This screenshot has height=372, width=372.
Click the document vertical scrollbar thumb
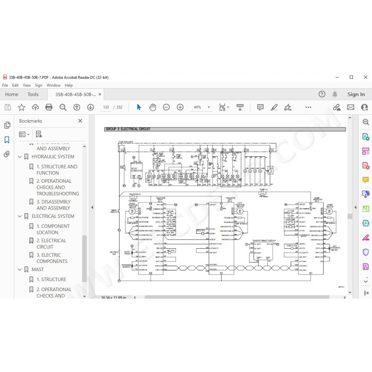click(350, 216)
